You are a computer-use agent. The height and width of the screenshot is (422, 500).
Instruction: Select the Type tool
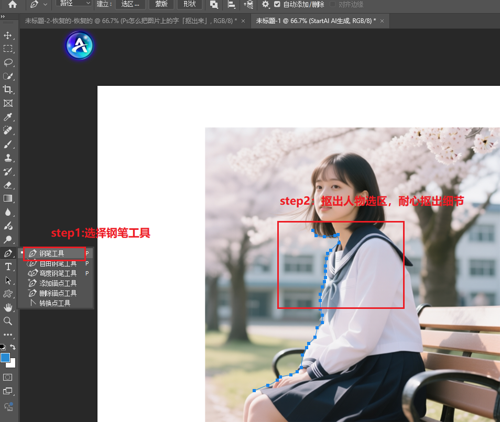[9, 266]
